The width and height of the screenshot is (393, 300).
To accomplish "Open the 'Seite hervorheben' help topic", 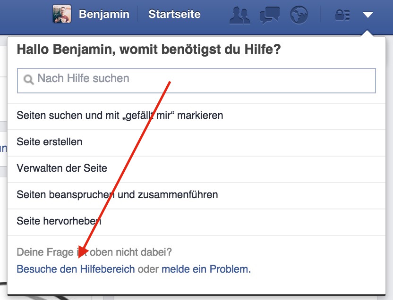I will pos(59,221).
